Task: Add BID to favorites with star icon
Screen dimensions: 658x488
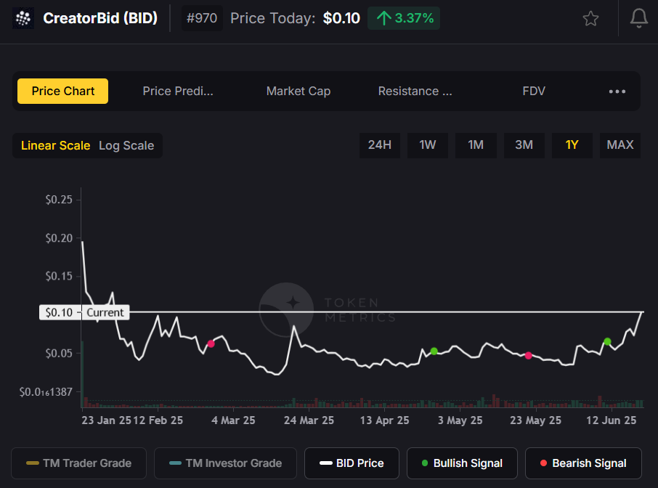Action: (x=590, y=18)
